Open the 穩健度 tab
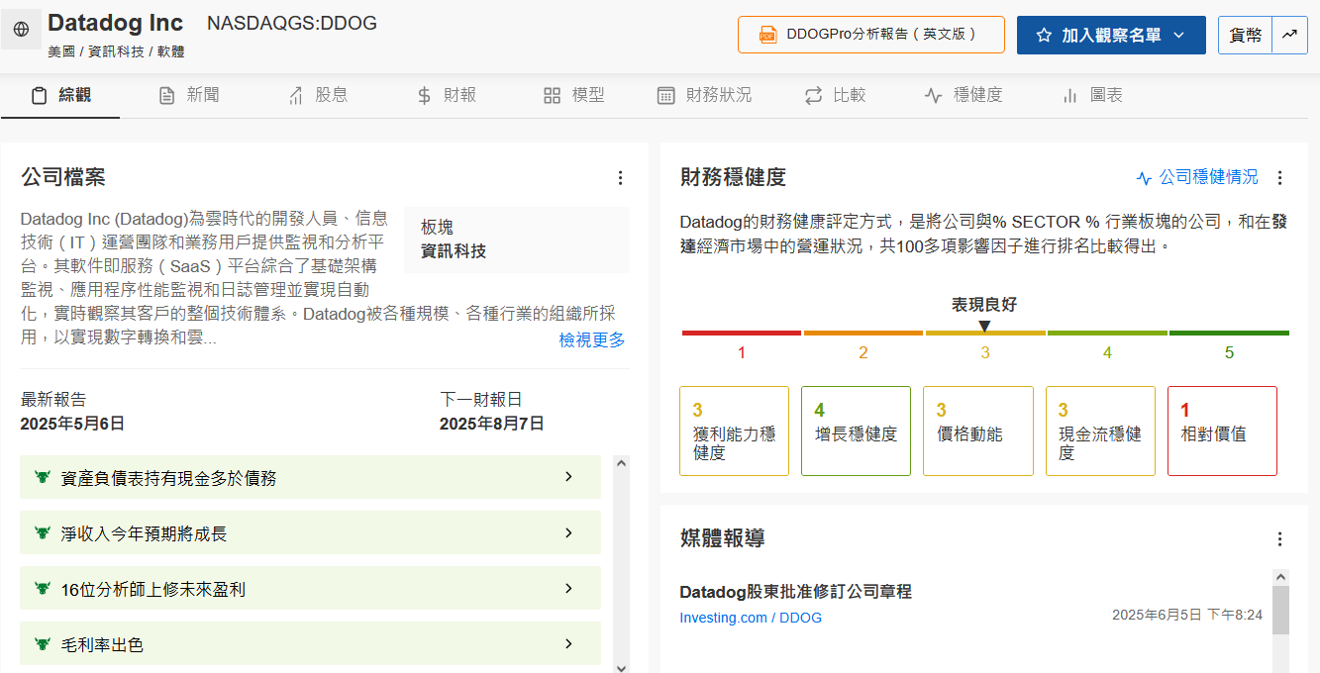The width and height of the screenshot is (1320, 673). [964, 95]
